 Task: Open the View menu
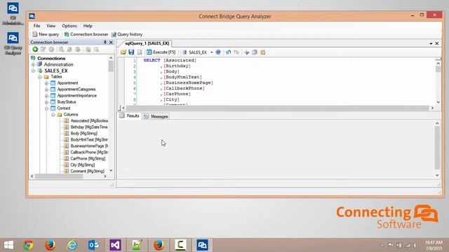pyautogui.click(x=51, y=26)
